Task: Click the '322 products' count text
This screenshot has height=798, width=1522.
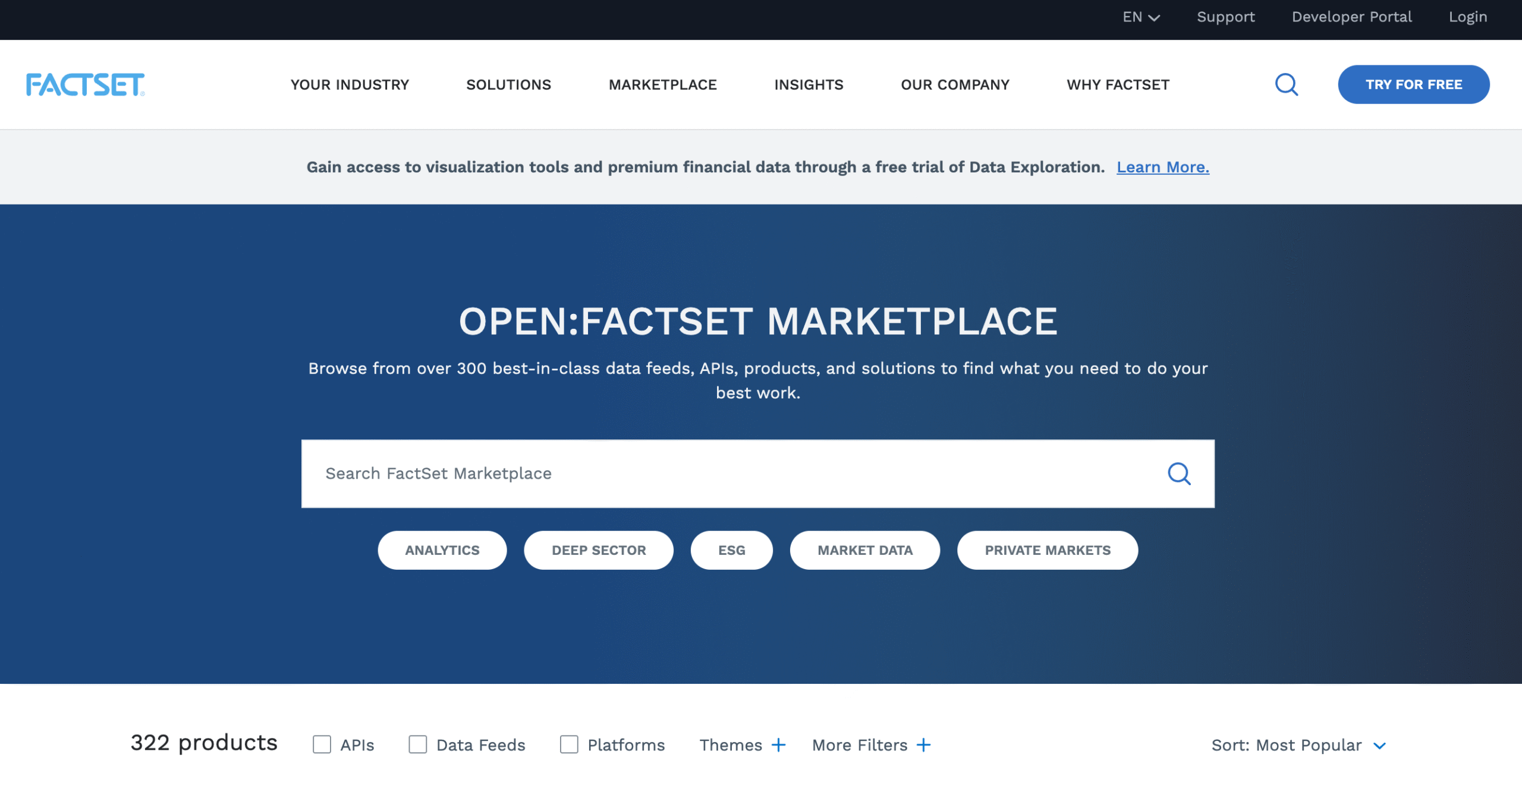Action: tap(204, 743)
